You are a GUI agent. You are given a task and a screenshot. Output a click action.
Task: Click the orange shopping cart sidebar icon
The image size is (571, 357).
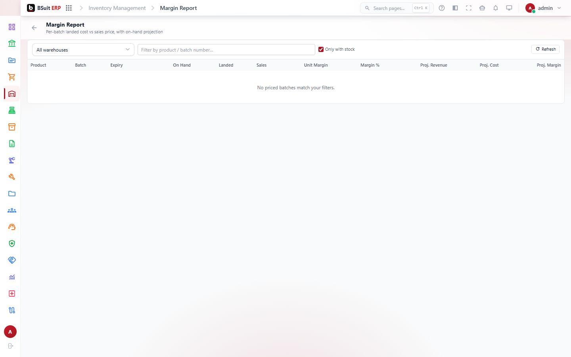(x=12, y=77)
